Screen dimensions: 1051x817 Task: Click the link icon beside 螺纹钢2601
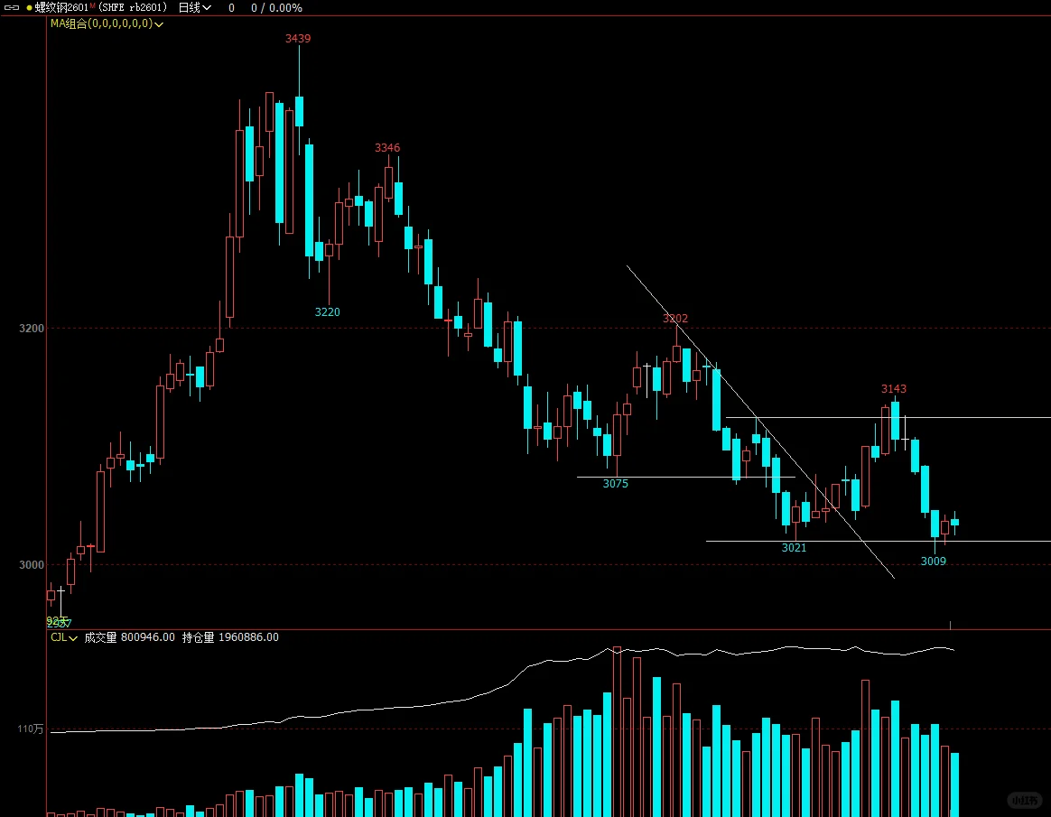(12, 8)
